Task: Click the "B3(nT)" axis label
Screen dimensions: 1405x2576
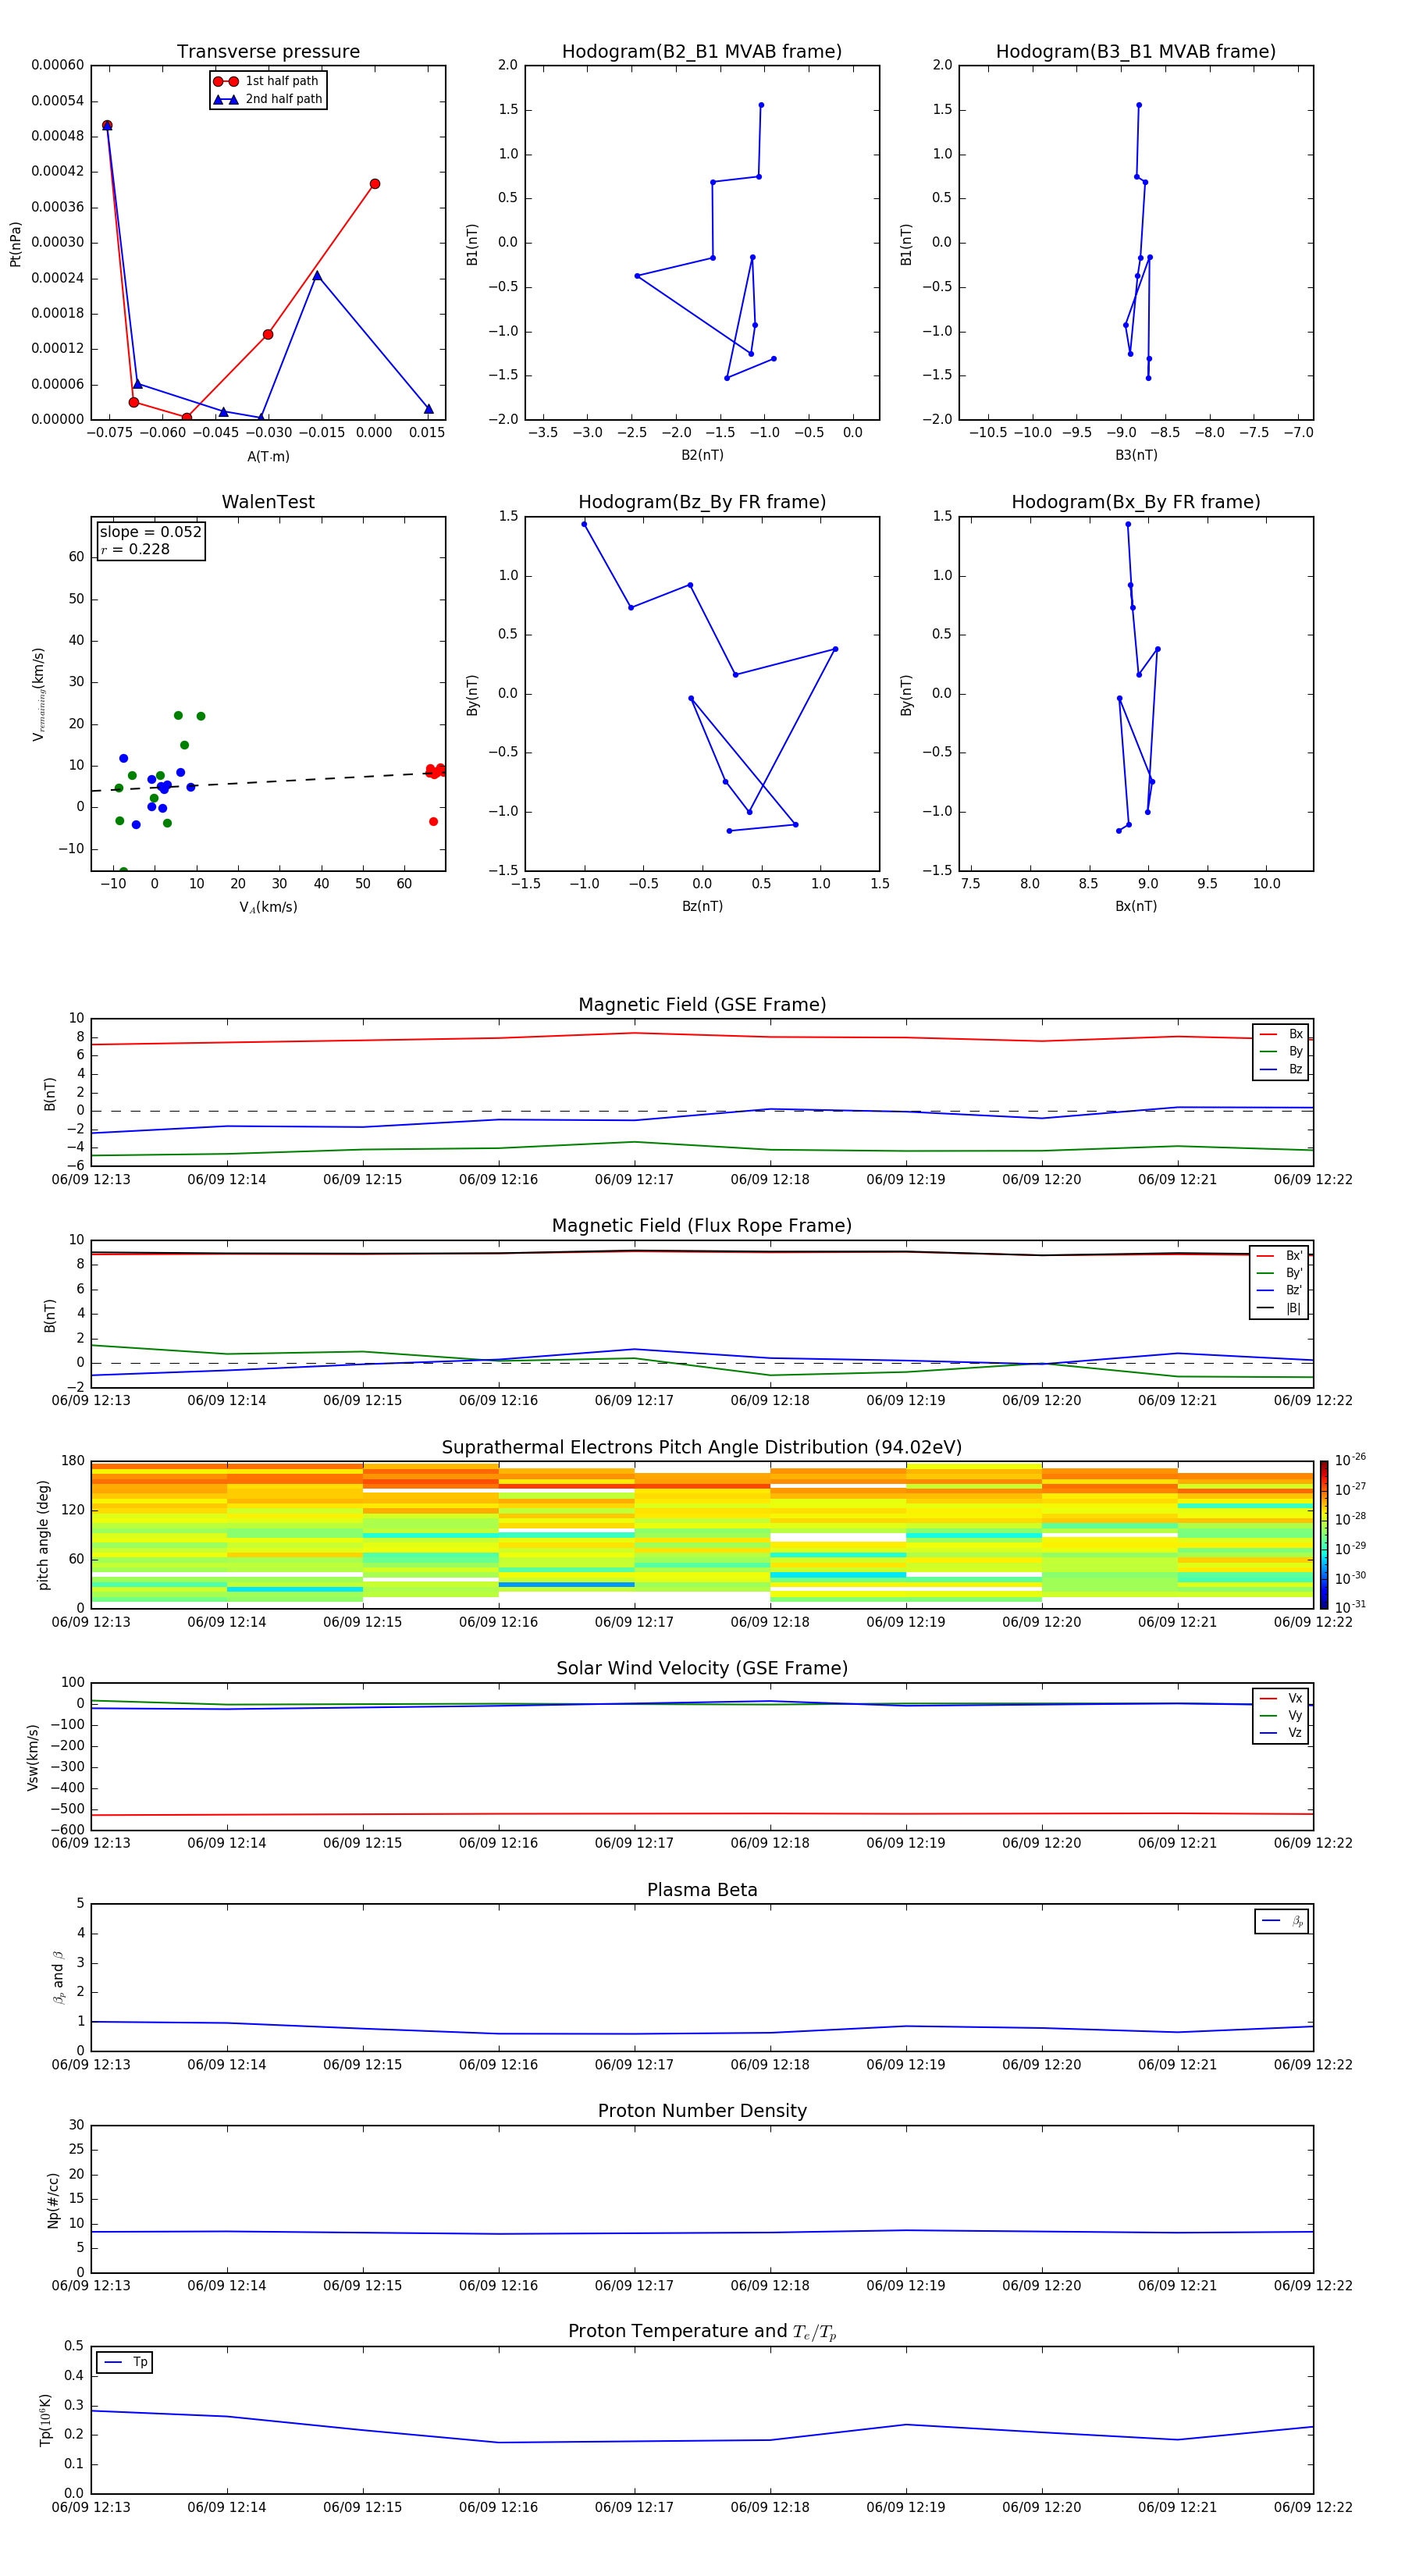Action: point(1136,455)
